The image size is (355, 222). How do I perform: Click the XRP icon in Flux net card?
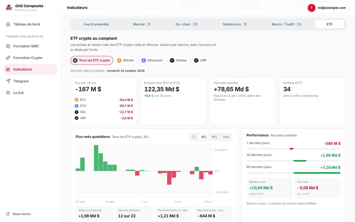pyautogui.click(x=77, y=118)
